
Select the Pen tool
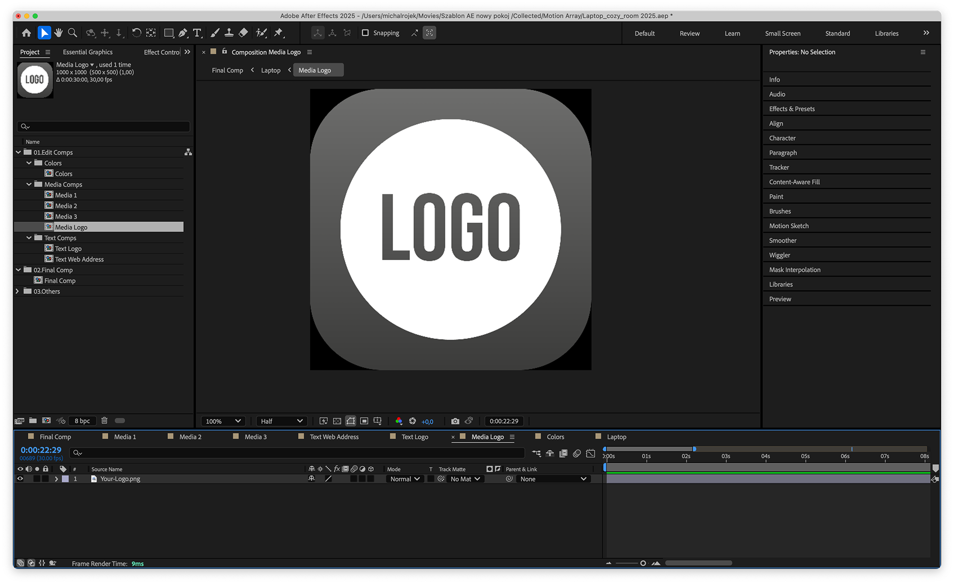point(183,33)
